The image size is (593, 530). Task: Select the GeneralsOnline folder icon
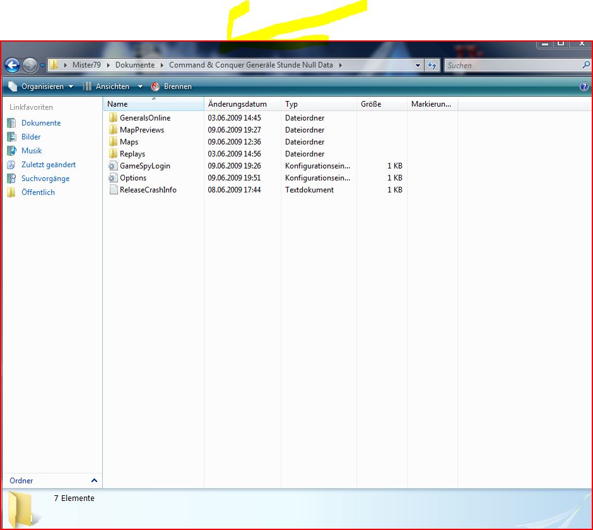click(x=113, y=117)
